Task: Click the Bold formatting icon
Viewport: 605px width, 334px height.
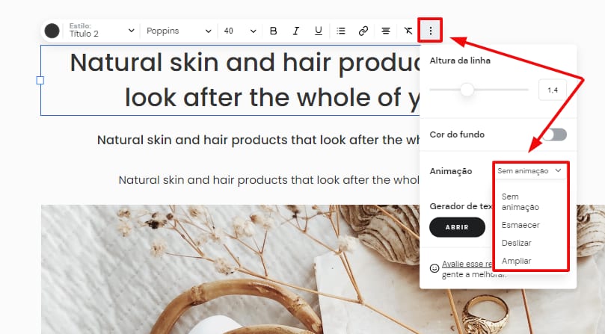Action: (273, 31)
